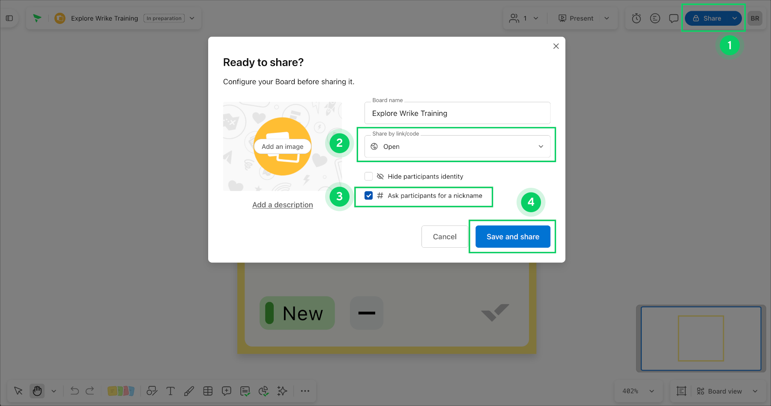771x406 pixels.
Task: Click Save and share
Action: 513,237
